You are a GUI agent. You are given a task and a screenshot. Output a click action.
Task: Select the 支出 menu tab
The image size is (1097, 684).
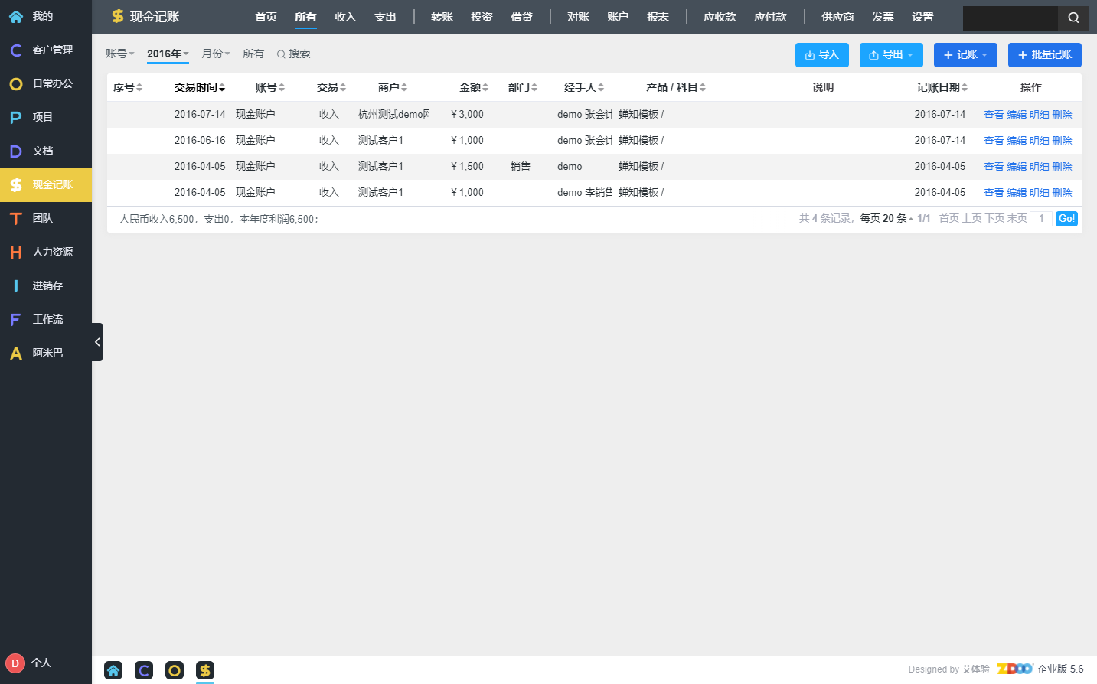(385, 17)
